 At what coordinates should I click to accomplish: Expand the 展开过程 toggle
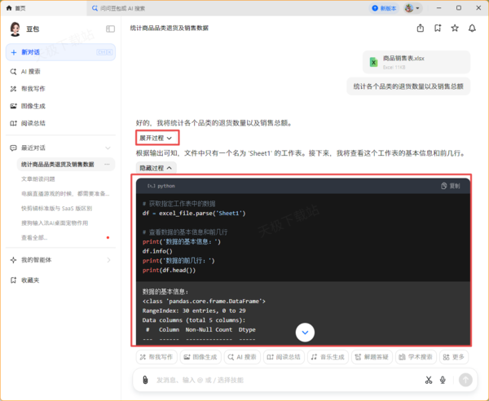[157, 138]
